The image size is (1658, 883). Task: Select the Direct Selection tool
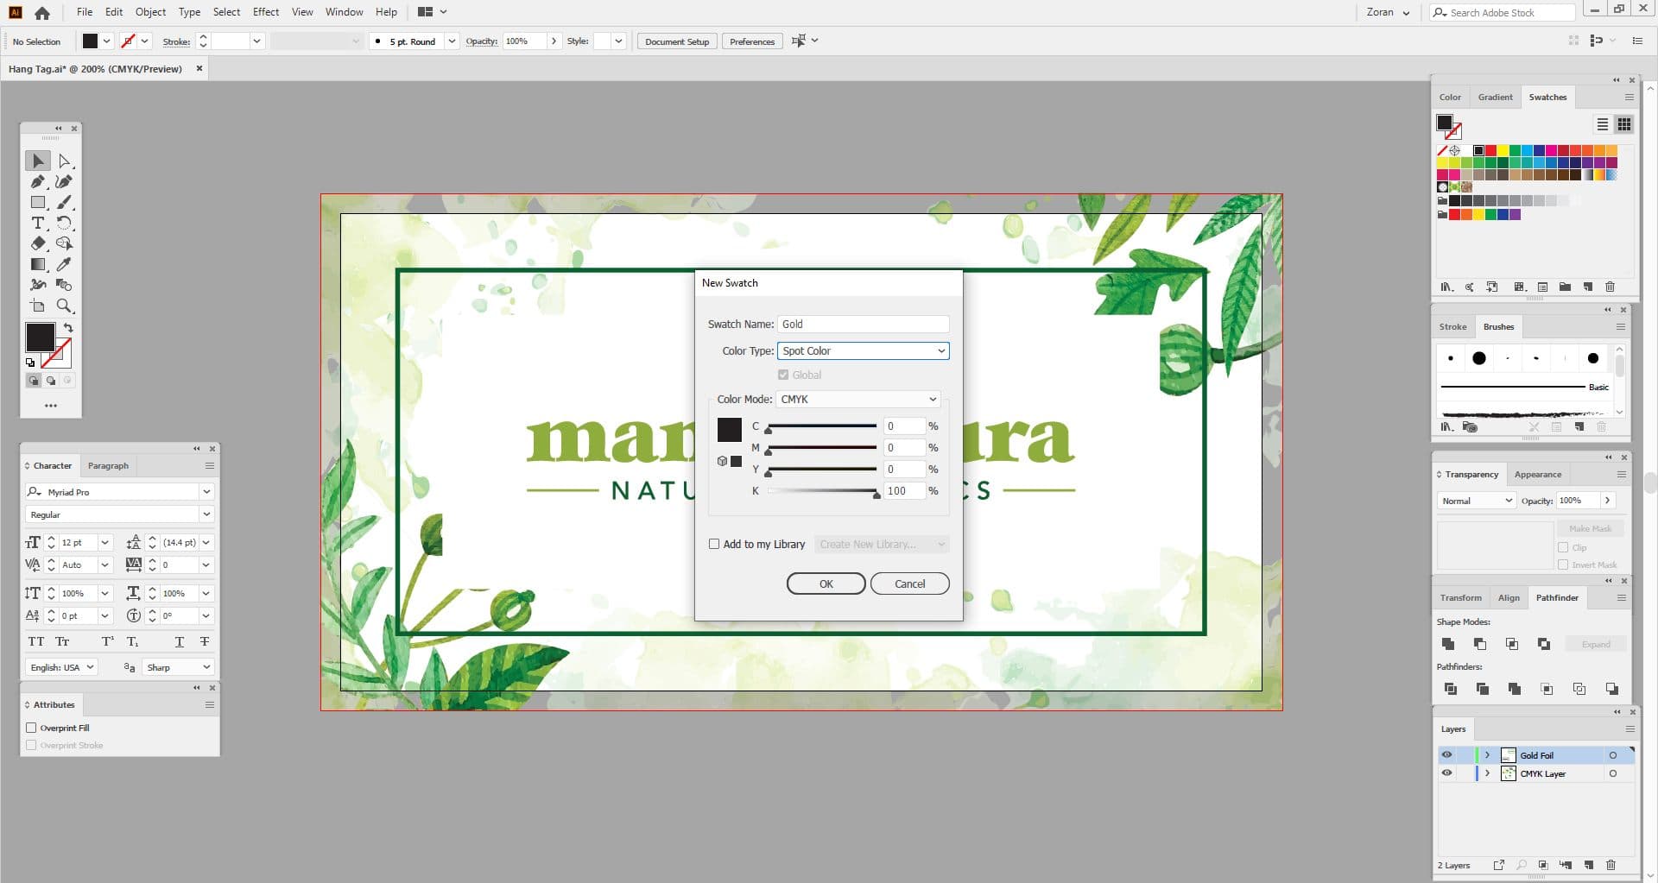pos(64,161)
